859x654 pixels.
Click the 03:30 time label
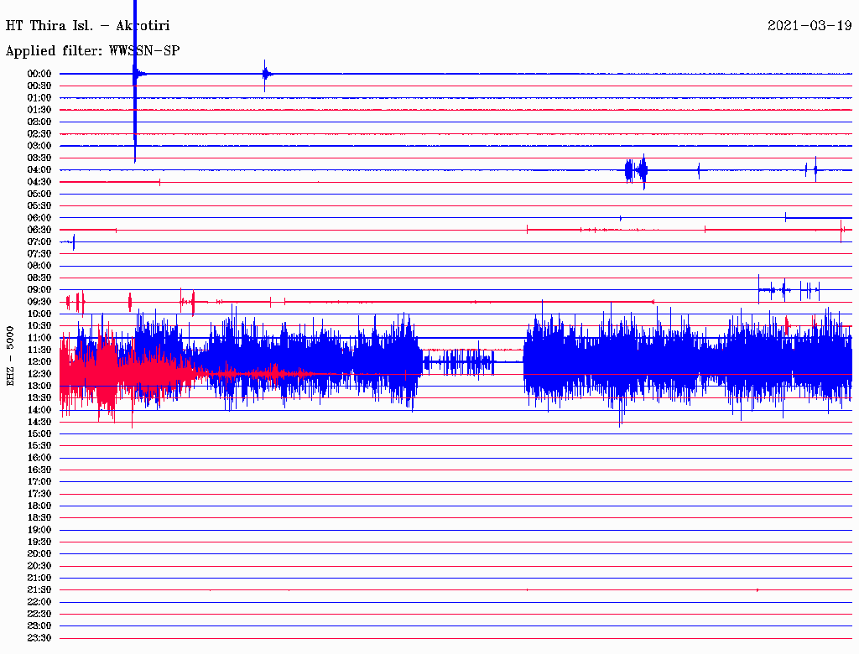(39, 158)
